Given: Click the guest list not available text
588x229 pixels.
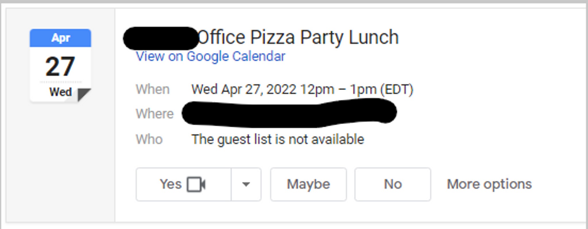Looking at the screenshot, I should 278,140.
